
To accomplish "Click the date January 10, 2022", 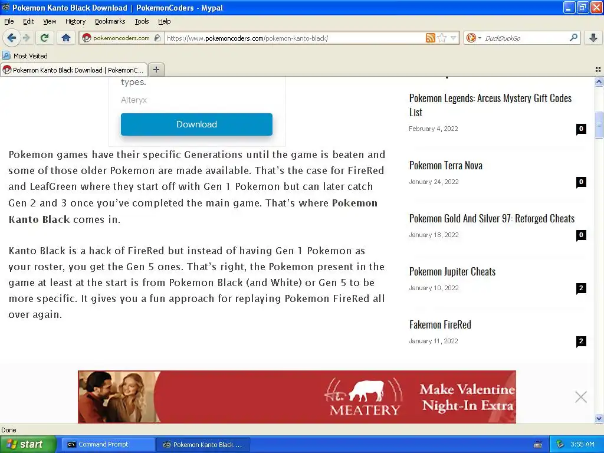I will [x=434, y=288].
